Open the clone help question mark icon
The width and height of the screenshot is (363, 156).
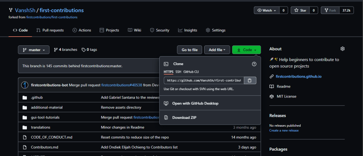(254, 64)
